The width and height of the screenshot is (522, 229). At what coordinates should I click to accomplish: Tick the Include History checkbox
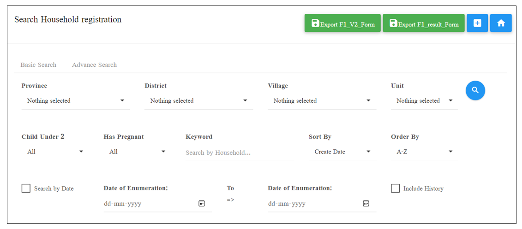[395, 188]
